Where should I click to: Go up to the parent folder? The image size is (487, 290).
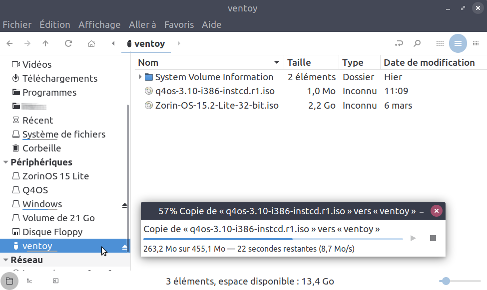pyautogui.click(x=45, y=43)
